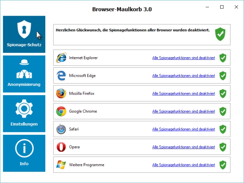244x183 pixels.
Task: Toggle the green shield checkmark for Safari
Action: [223, 129]
